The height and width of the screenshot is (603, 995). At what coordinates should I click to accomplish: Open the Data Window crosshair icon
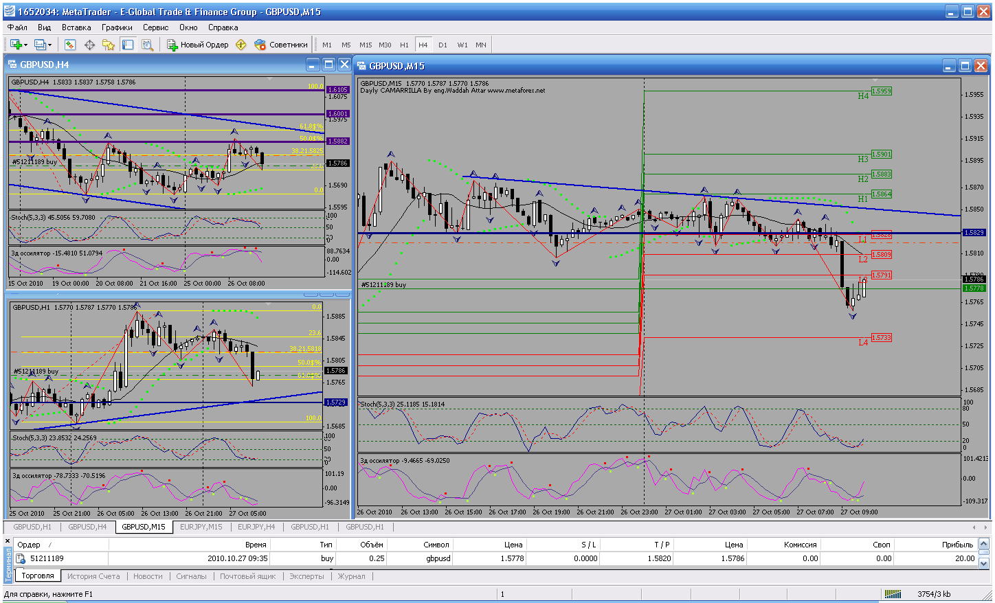(89, 45)
